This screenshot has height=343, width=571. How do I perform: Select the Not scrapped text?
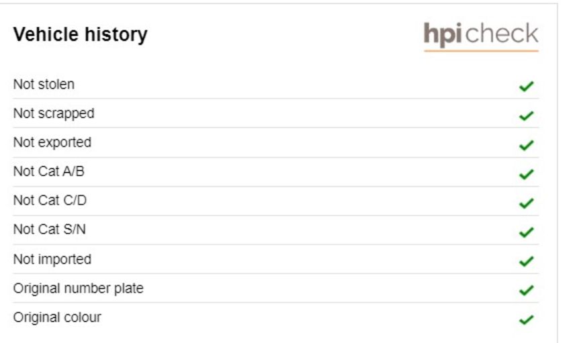click(x=54, y=113)
